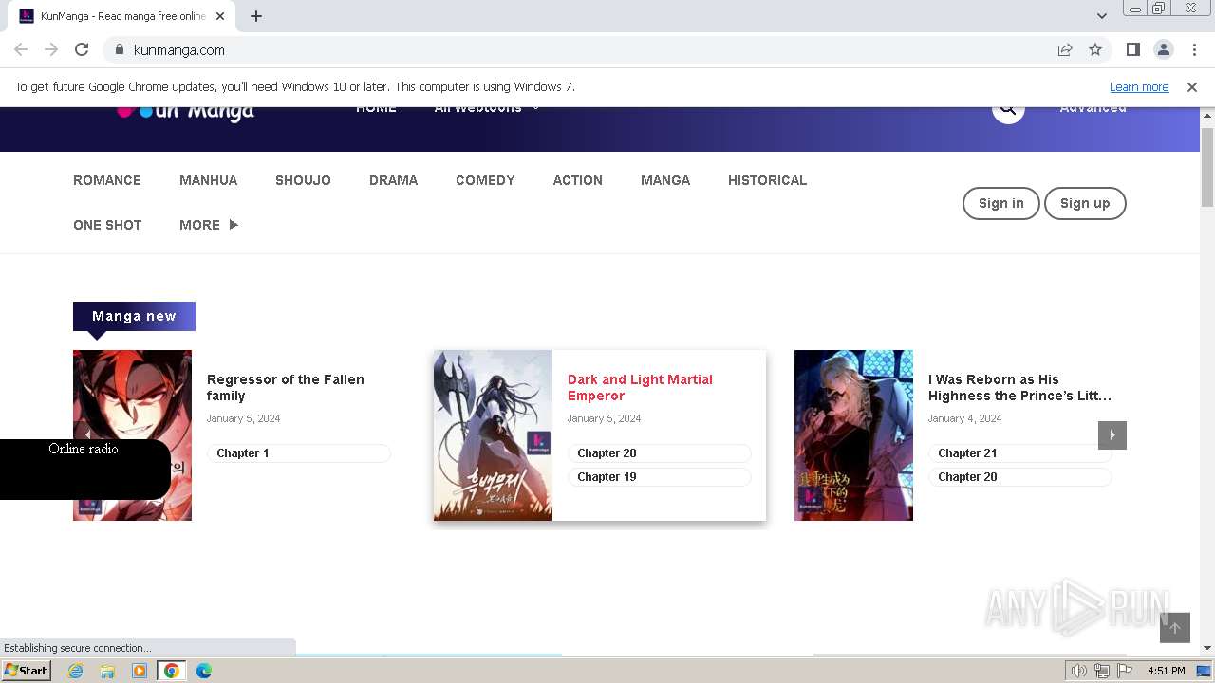Open Chapter 19 of Dark and Light
The height and width of the screenshot is (683, 1215).
tap(659, 477)
